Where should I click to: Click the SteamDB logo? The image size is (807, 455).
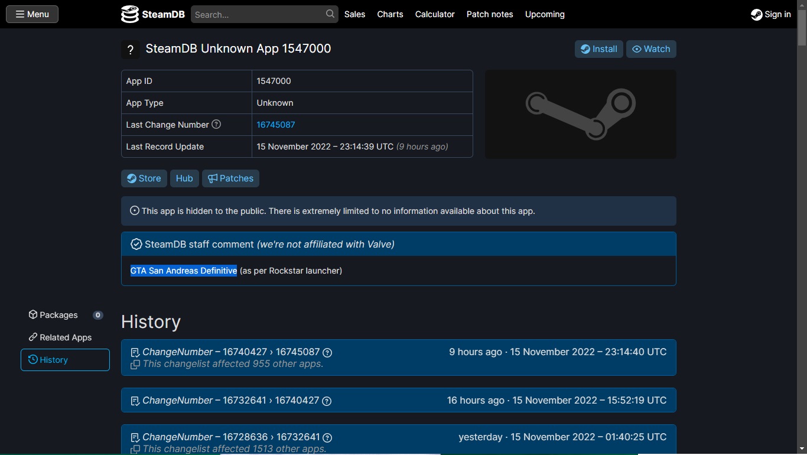click(152, 14)
